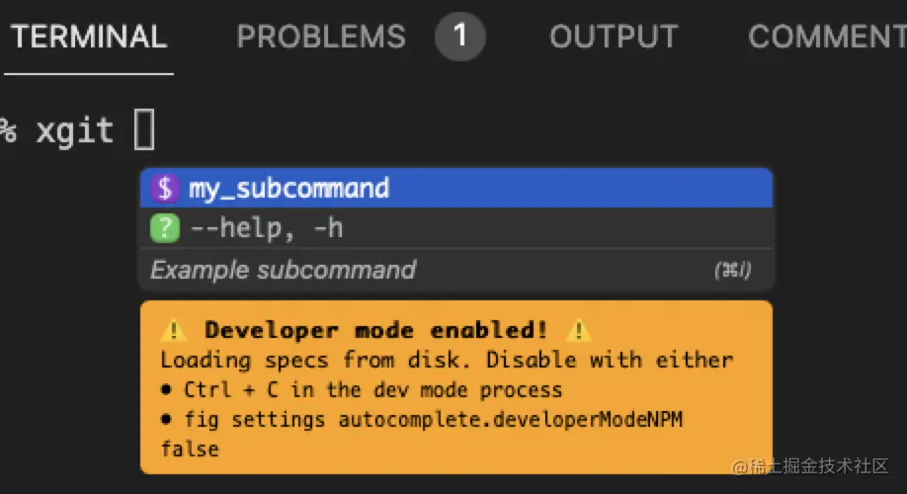This screenshot has height=494, width=907.
Task: Click the green question mark option icon
Action: (165, 228)
